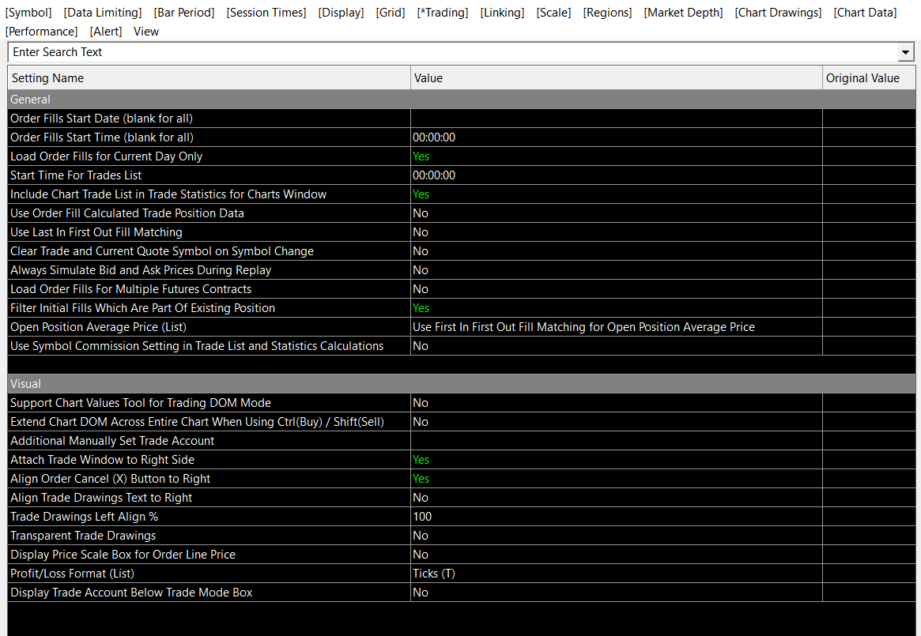The image size is (921, 636).
Task: Edit Order Fills Start Time value 00:00:00
Action: 616,137
